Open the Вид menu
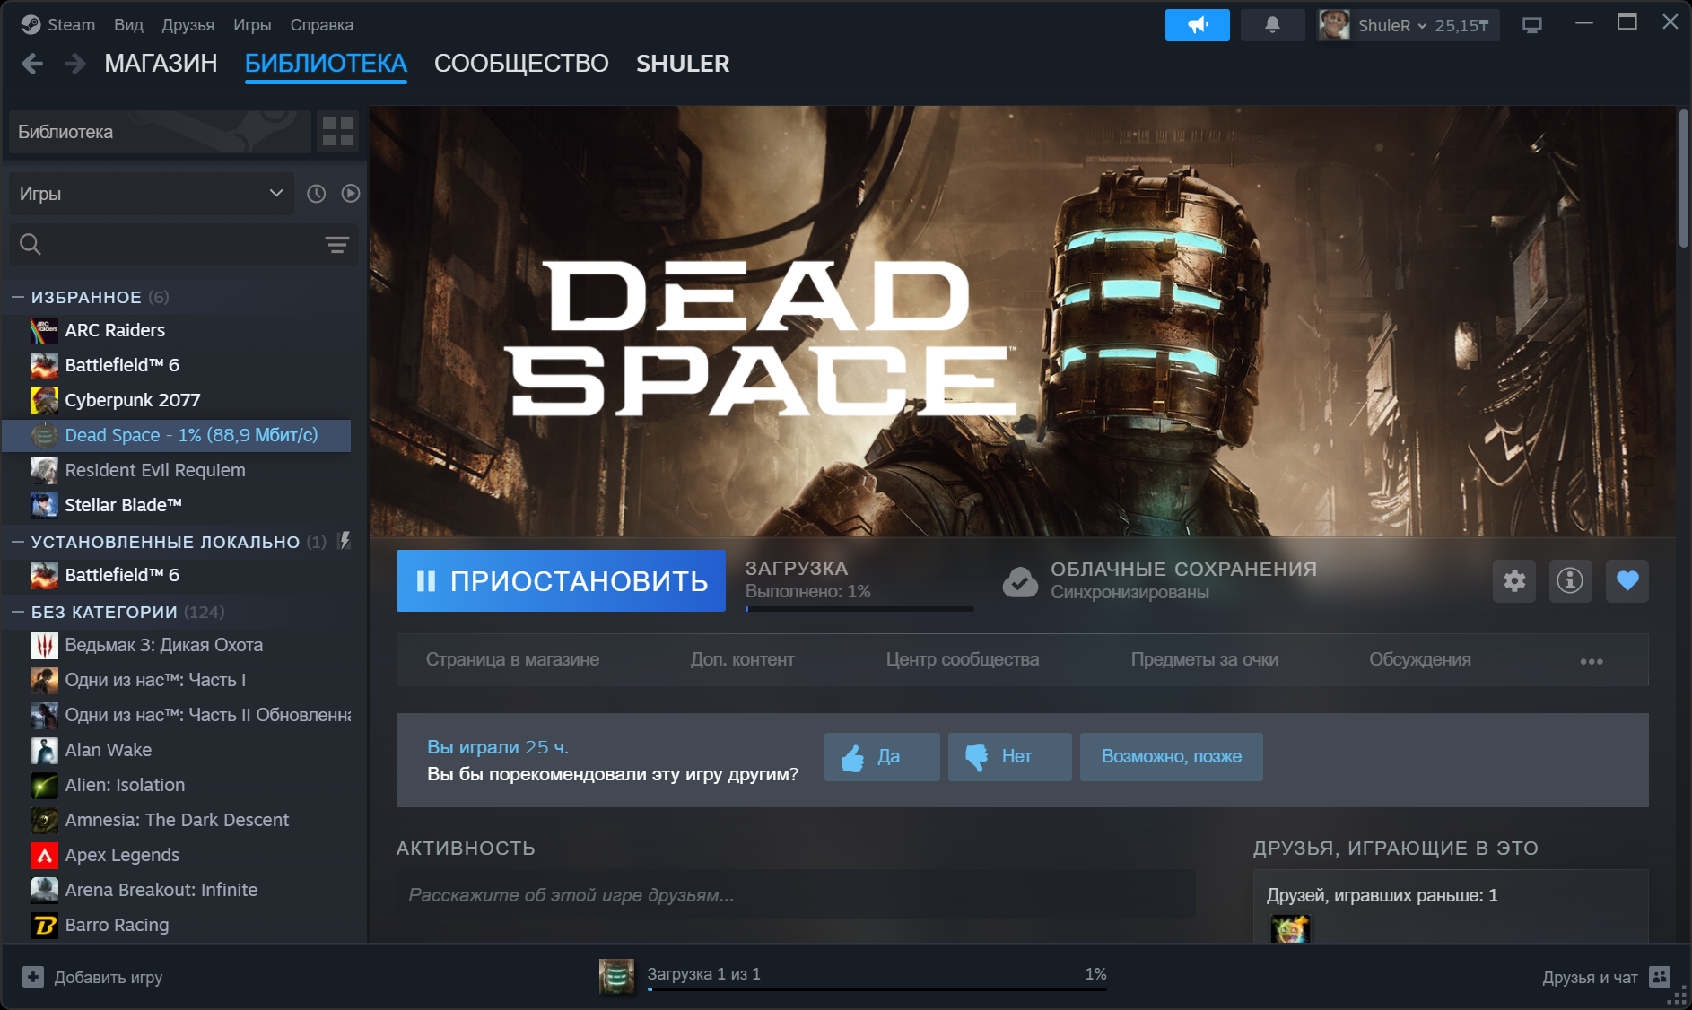 (x=128, y=25)
